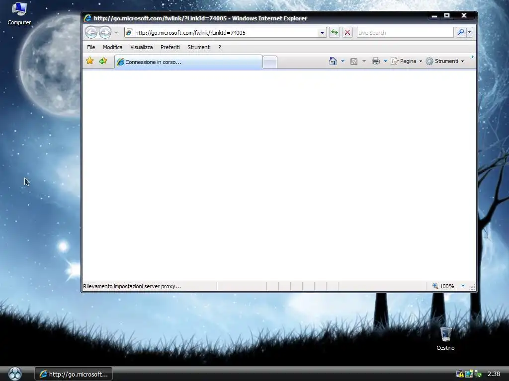
Task: Open a new blank tab button
Action: 270,62
